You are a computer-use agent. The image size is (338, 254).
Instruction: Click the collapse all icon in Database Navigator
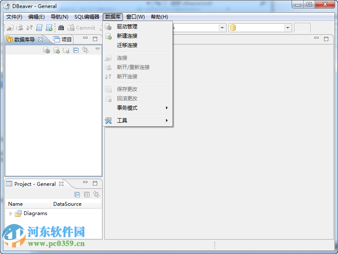(x=76, y=50)
